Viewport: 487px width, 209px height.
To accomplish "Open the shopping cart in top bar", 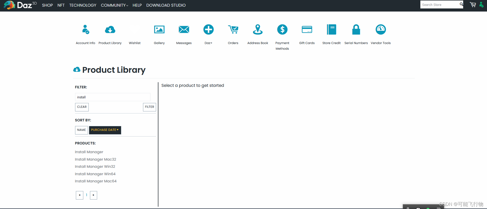I will coord(473,5).
